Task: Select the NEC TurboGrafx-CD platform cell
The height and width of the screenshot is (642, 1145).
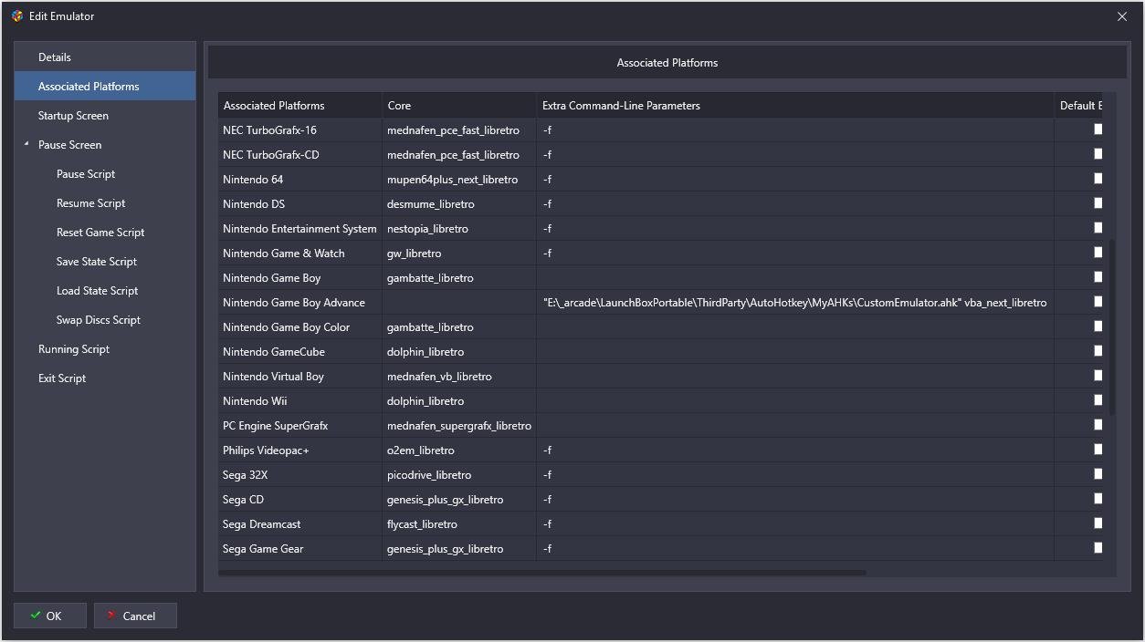Action: [x=299, y=154]
